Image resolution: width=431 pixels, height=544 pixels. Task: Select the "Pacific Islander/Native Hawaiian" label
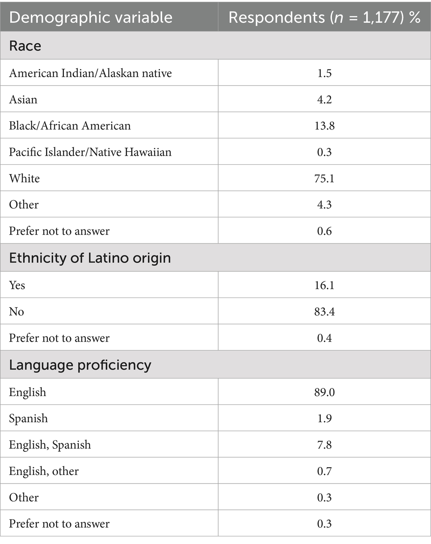[x=90, y=152]
